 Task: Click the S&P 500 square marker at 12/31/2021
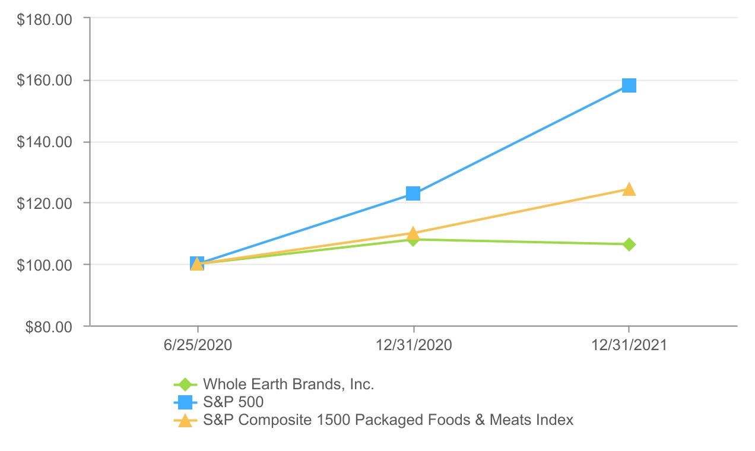tap(629, 85)
